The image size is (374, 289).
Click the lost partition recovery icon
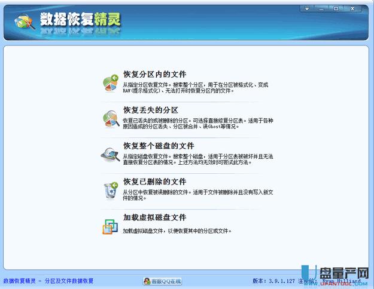tap(111, 117)
